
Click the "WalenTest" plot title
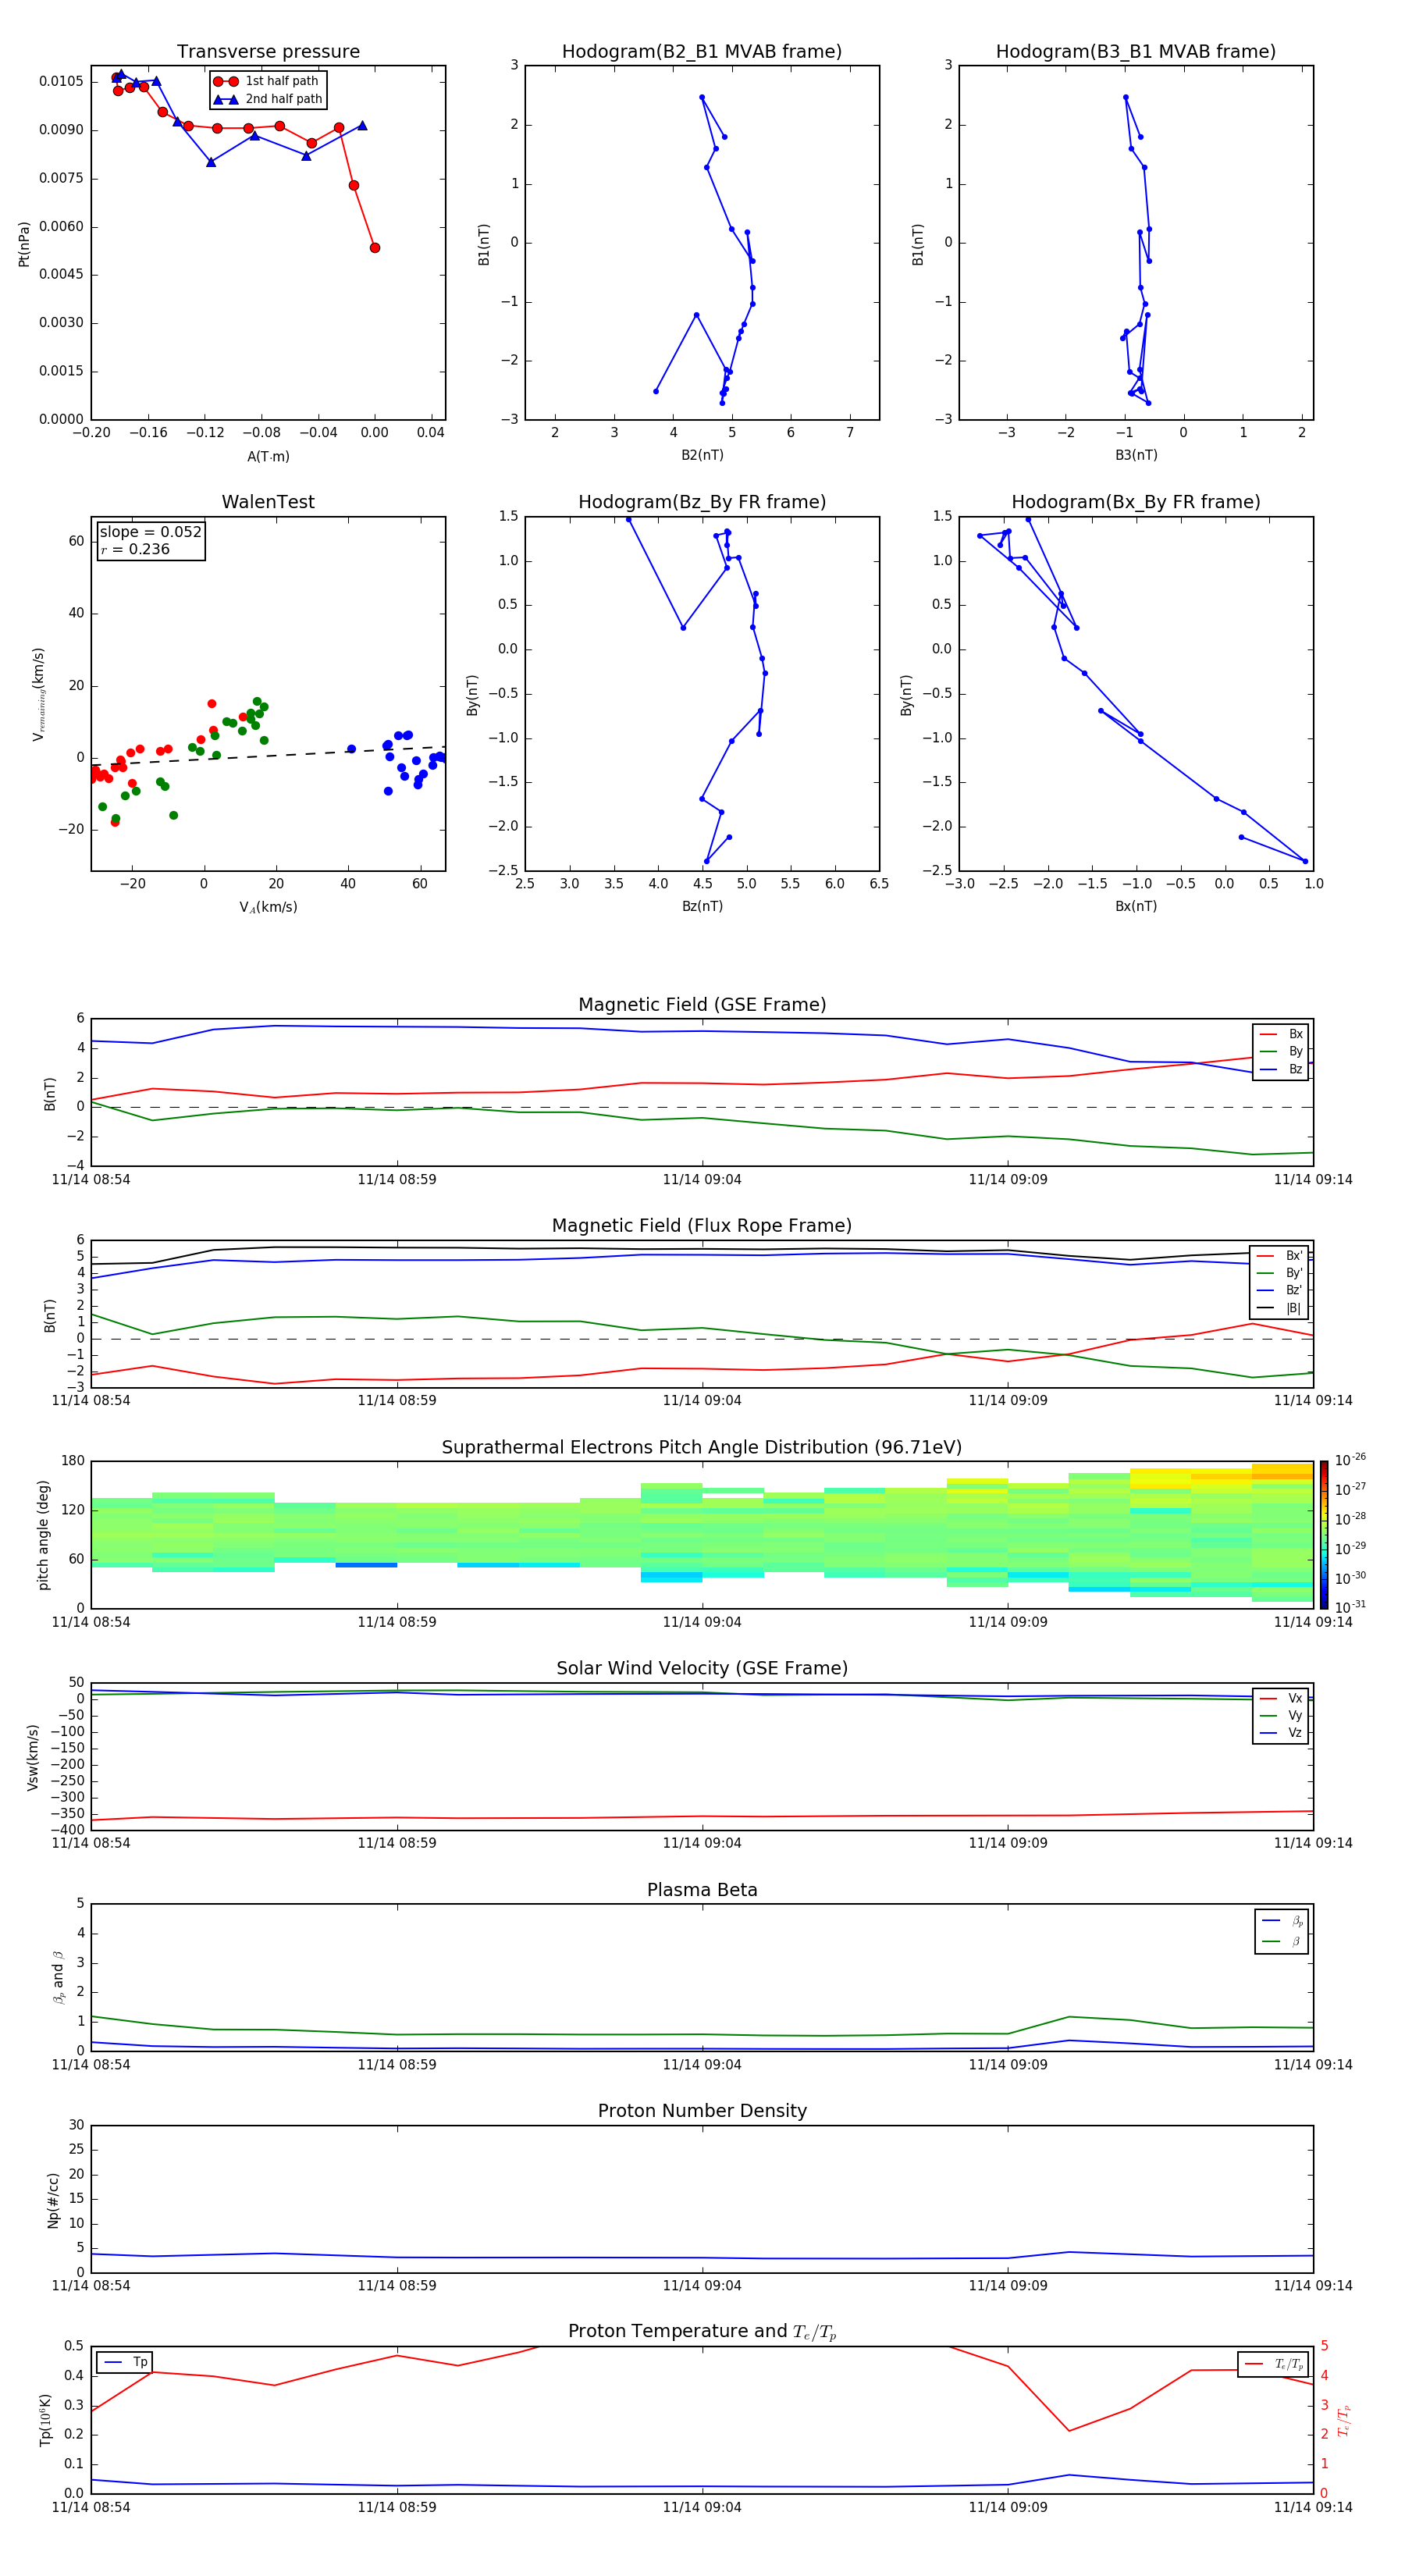[268, 502]
